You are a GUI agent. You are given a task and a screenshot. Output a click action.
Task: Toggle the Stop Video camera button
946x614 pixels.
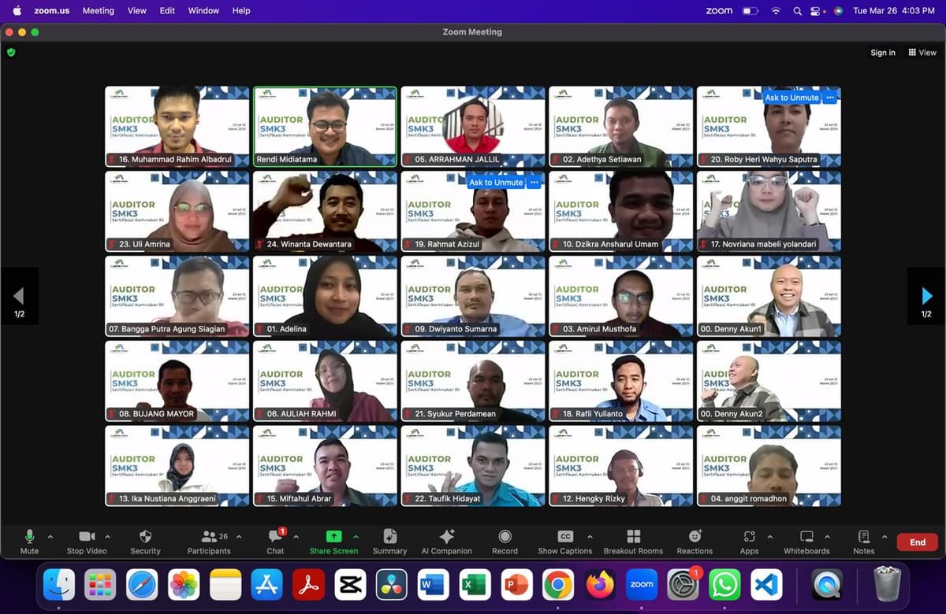pyautogui.click(x=87, y=537)
